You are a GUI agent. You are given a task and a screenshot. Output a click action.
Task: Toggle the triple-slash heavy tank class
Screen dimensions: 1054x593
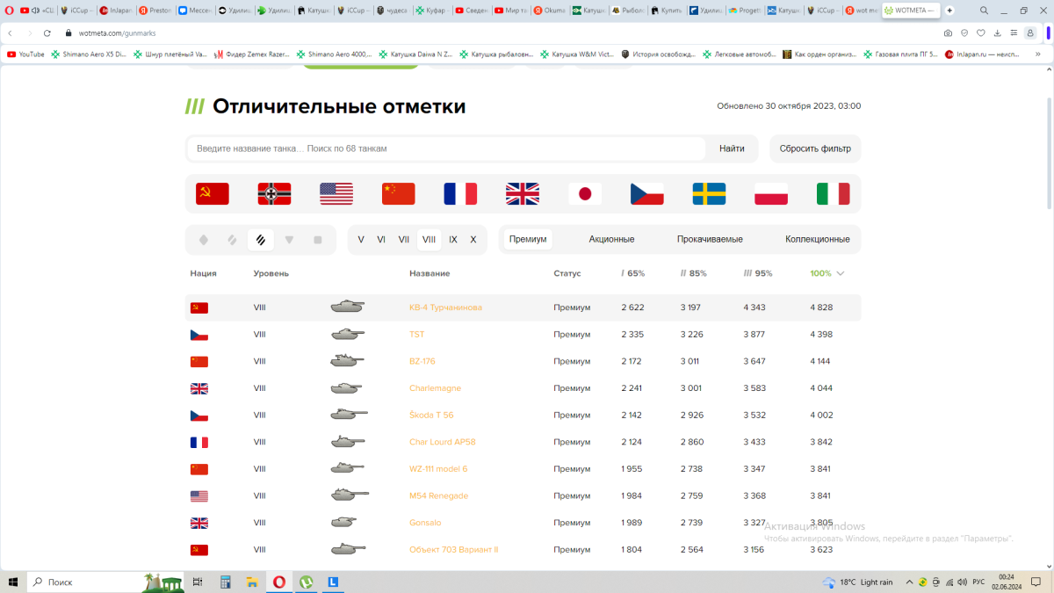coord(261,240)
